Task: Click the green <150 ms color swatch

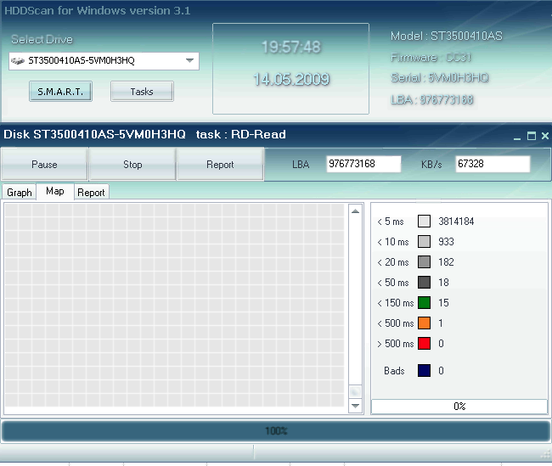Action: tap(425, 303)
